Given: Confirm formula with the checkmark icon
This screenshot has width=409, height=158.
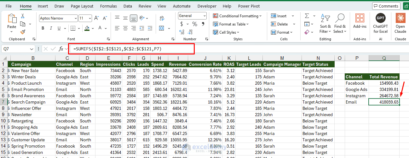Looking at the screenshot, I should (53, 49).
